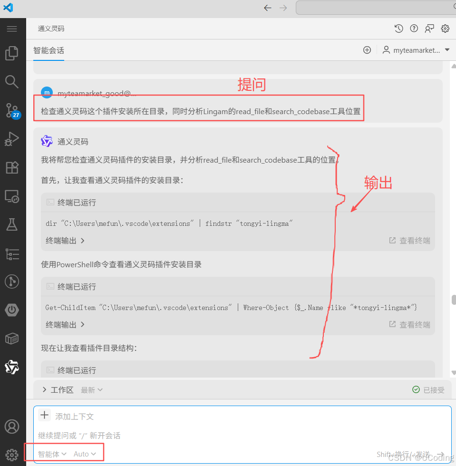456x466 pixels.
Task: Click the user avatar 'm' icon
Action: (47, 92)
